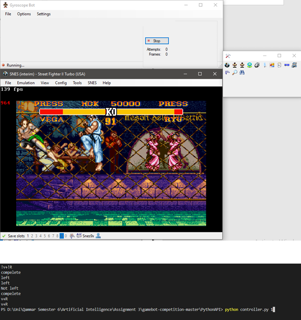The height and width of the screenshot is (320, 301).
Task: Click the red 964 frame counter
Action: pyautogui.click(x=5, y=103)
